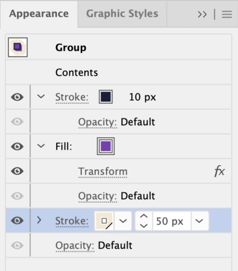Image resolution: width=238 pixels, height=271 pixels.
Task: Toggle visibility of the group Opacity row
Action: 17,245
